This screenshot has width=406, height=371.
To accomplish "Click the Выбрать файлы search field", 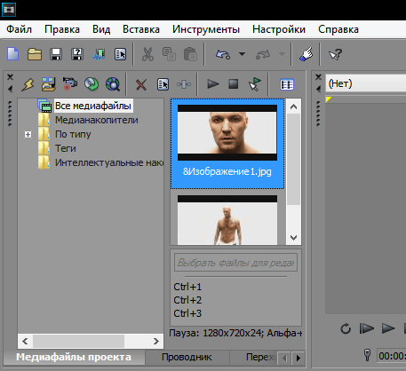I will 235,263.
